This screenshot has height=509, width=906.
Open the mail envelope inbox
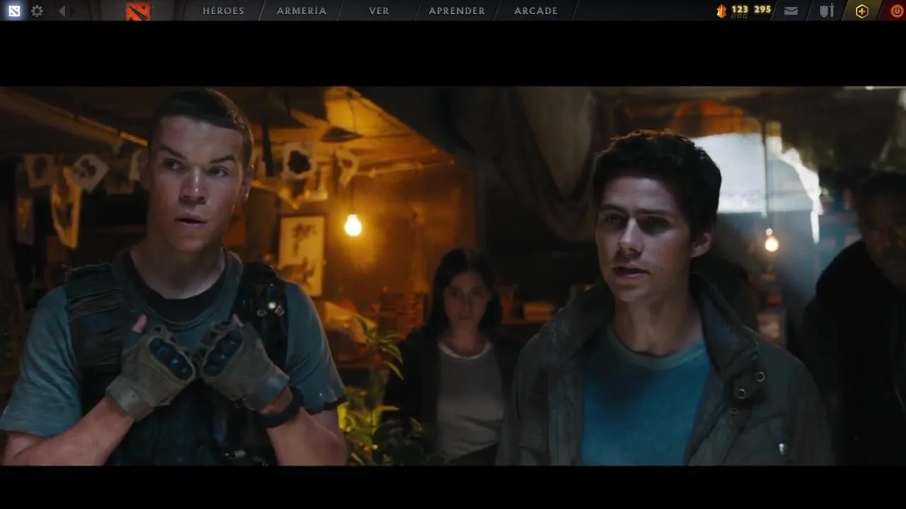click(791, 11)
